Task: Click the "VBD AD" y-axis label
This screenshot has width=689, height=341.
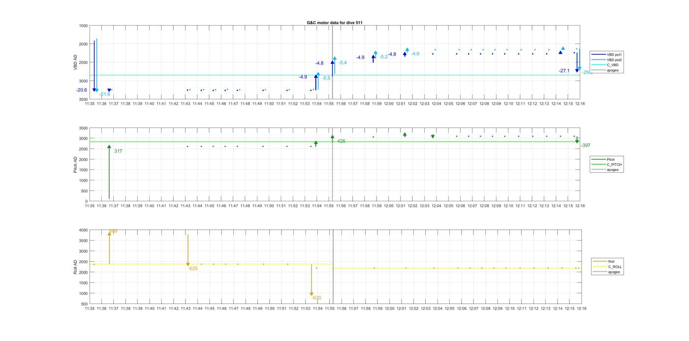Action: coord(76,62)
